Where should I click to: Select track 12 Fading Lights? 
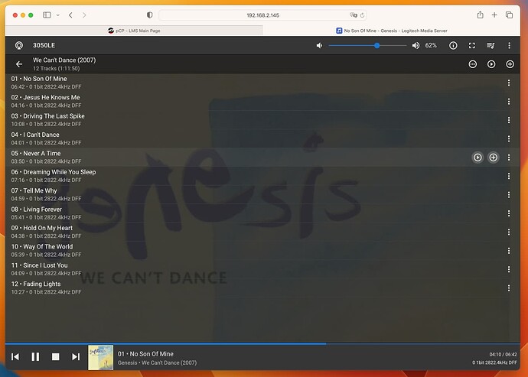point(262,288)
